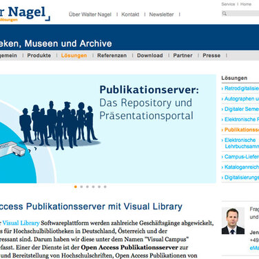Follow the Visual Library text link
The image size is (259, 259).
[x=21, y=223]
